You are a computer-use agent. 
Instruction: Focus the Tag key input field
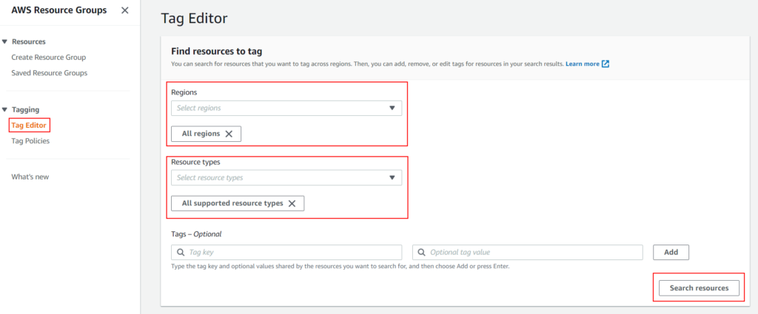(x=286, y=252)
